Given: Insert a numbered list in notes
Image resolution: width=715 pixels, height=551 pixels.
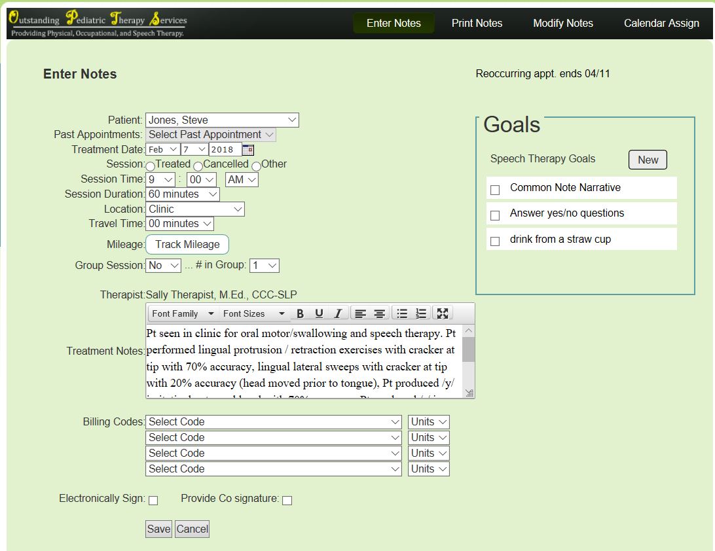Looking at the screenshot, I should (x=421, y=313).
